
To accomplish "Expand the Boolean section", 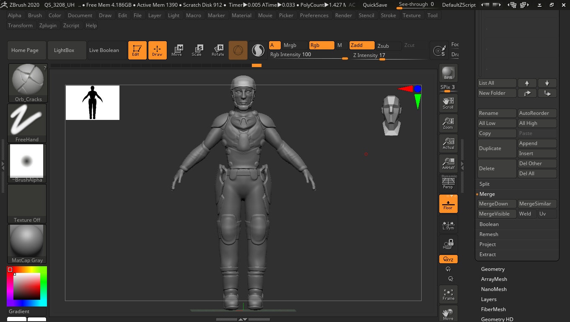I will tap(489, 224).
